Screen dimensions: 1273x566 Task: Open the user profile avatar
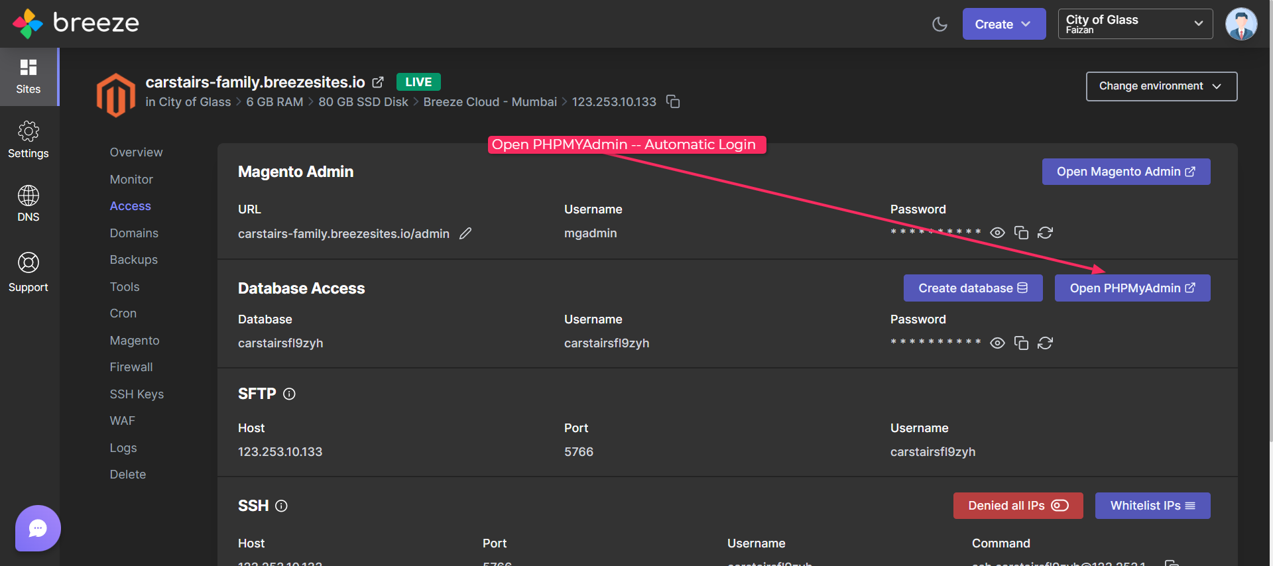(1241, 24)
